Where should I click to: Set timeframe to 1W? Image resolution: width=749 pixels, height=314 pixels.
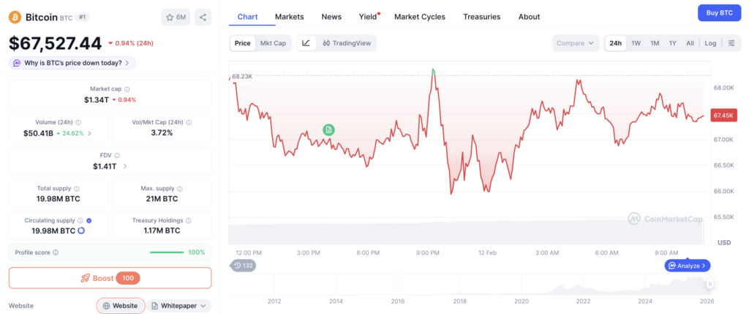point(636,43)
